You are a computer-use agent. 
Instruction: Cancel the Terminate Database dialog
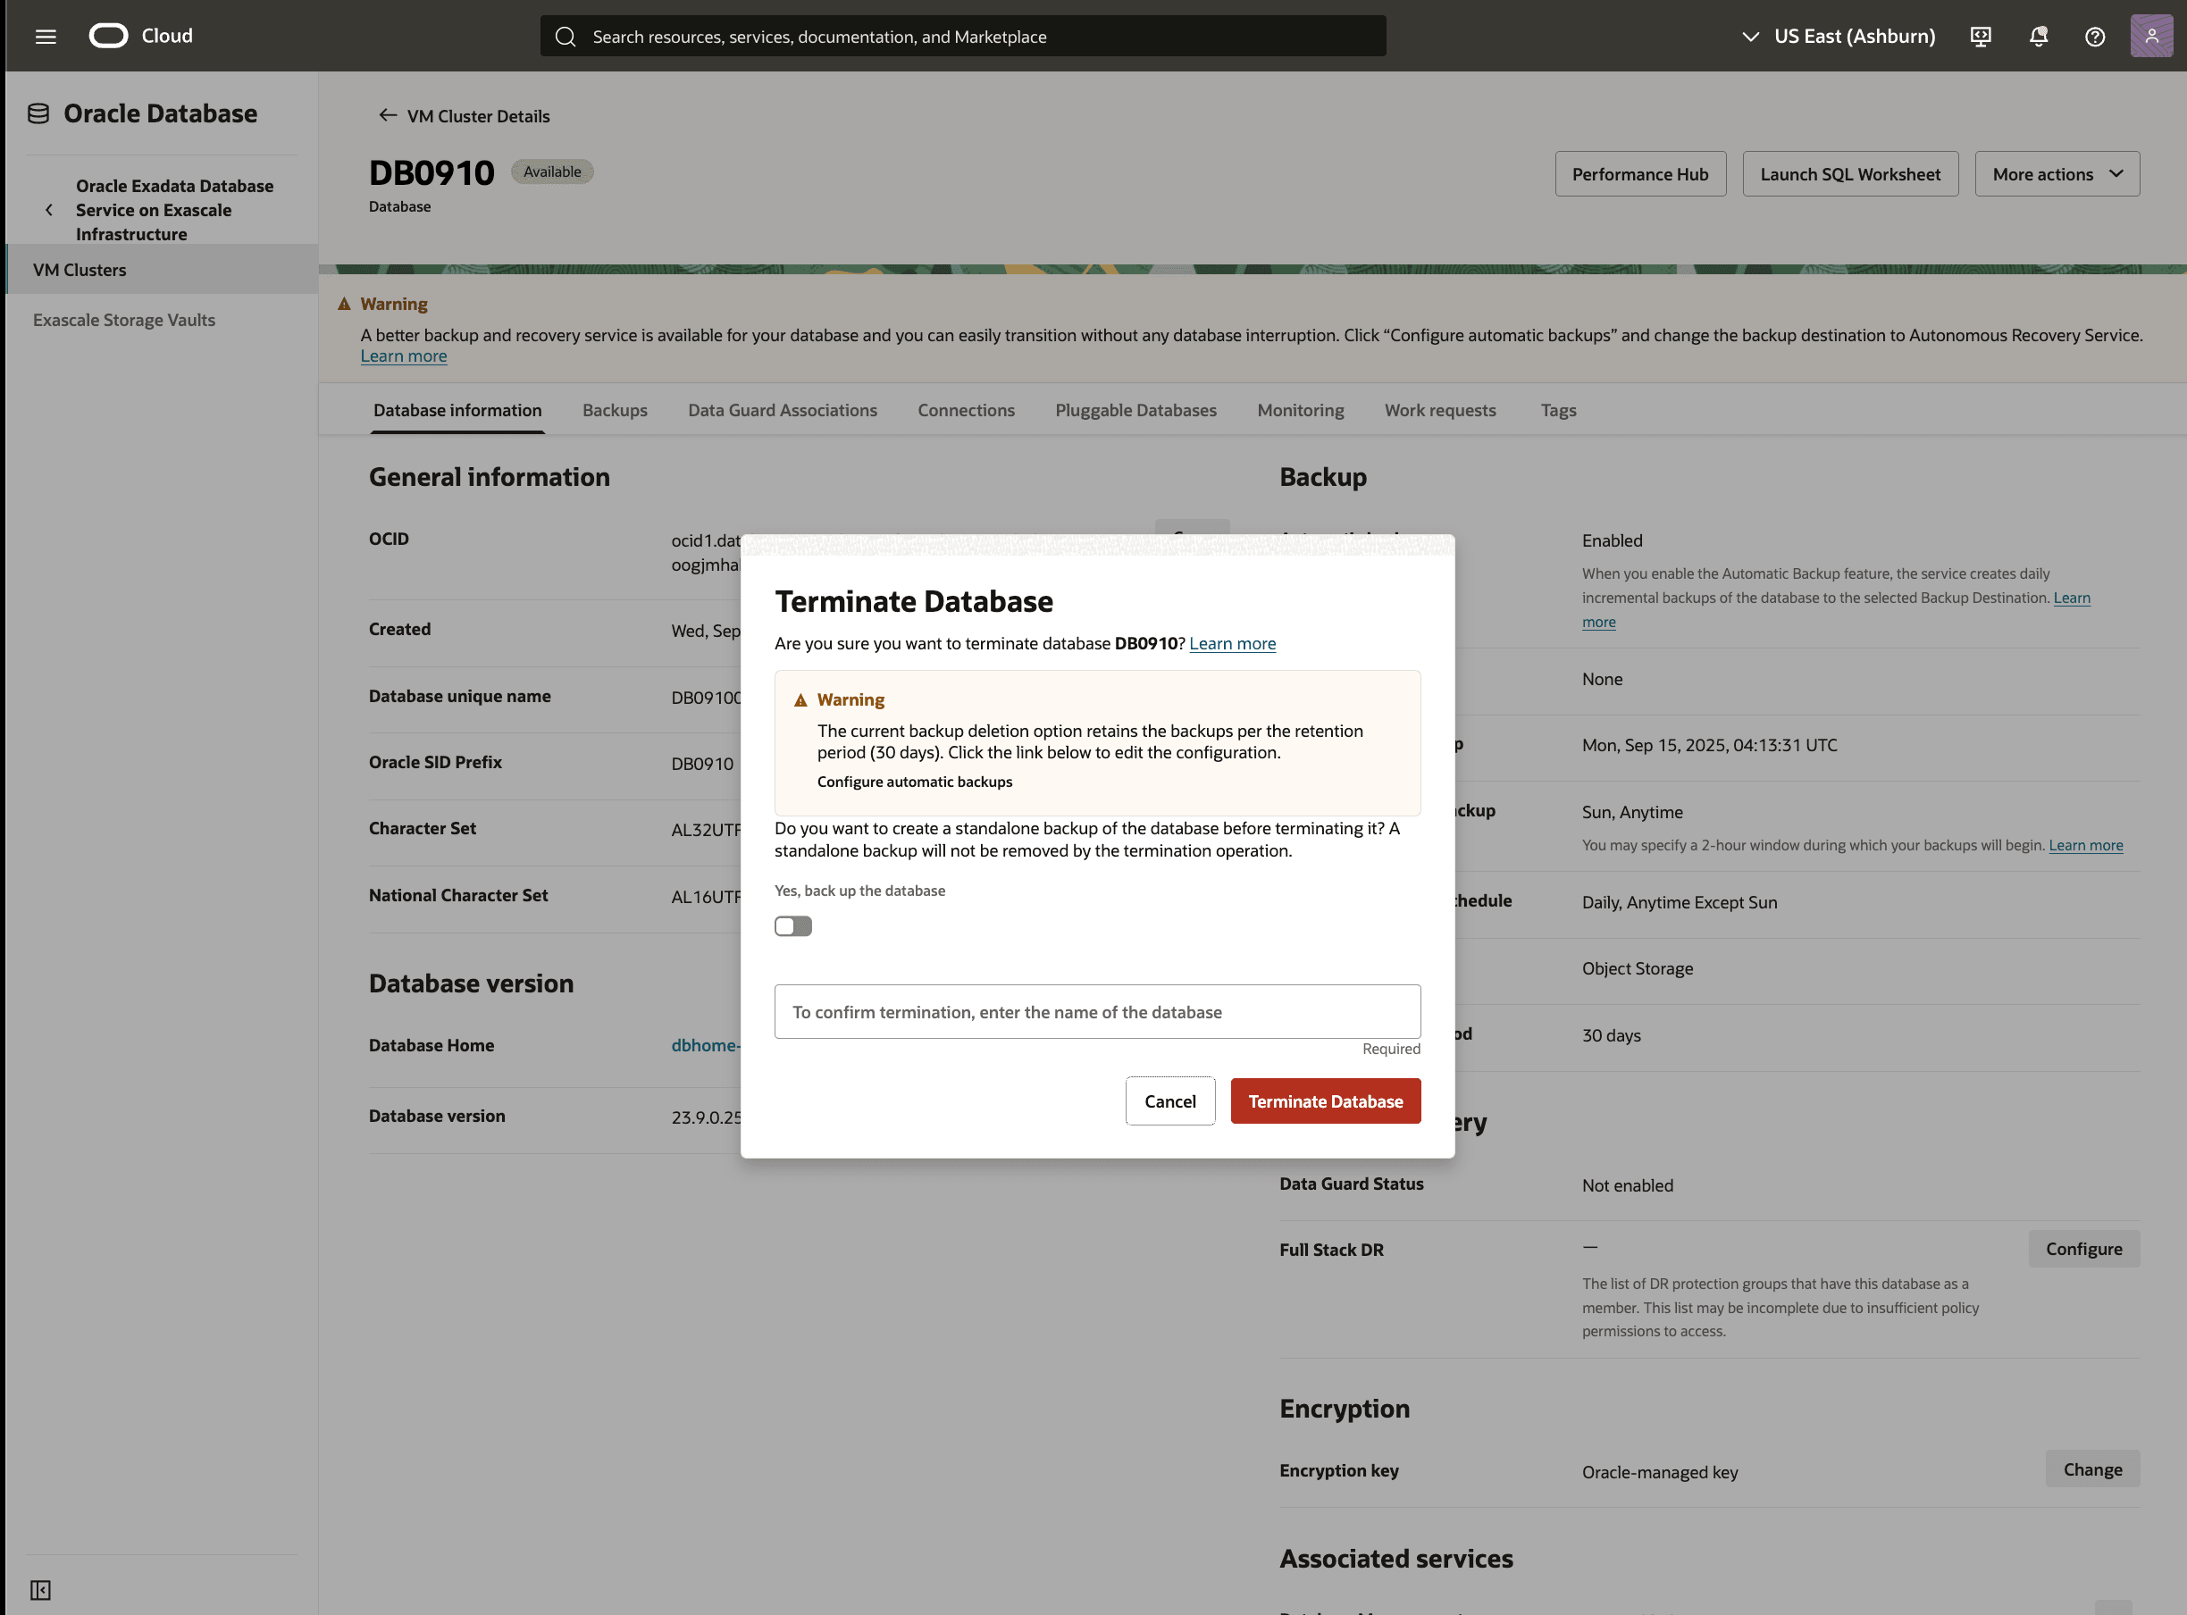pyautogui.click(x=1169, y=1100)
